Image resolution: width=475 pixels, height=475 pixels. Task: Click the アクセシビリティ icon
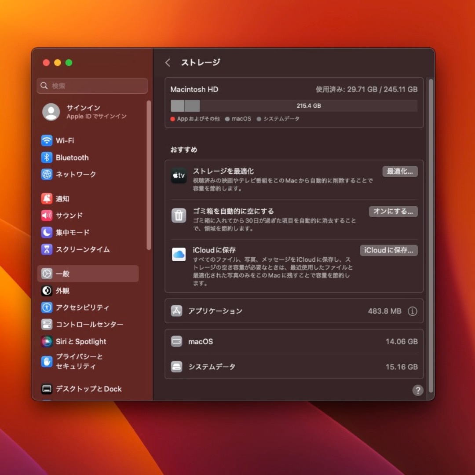tap(47, 308)
